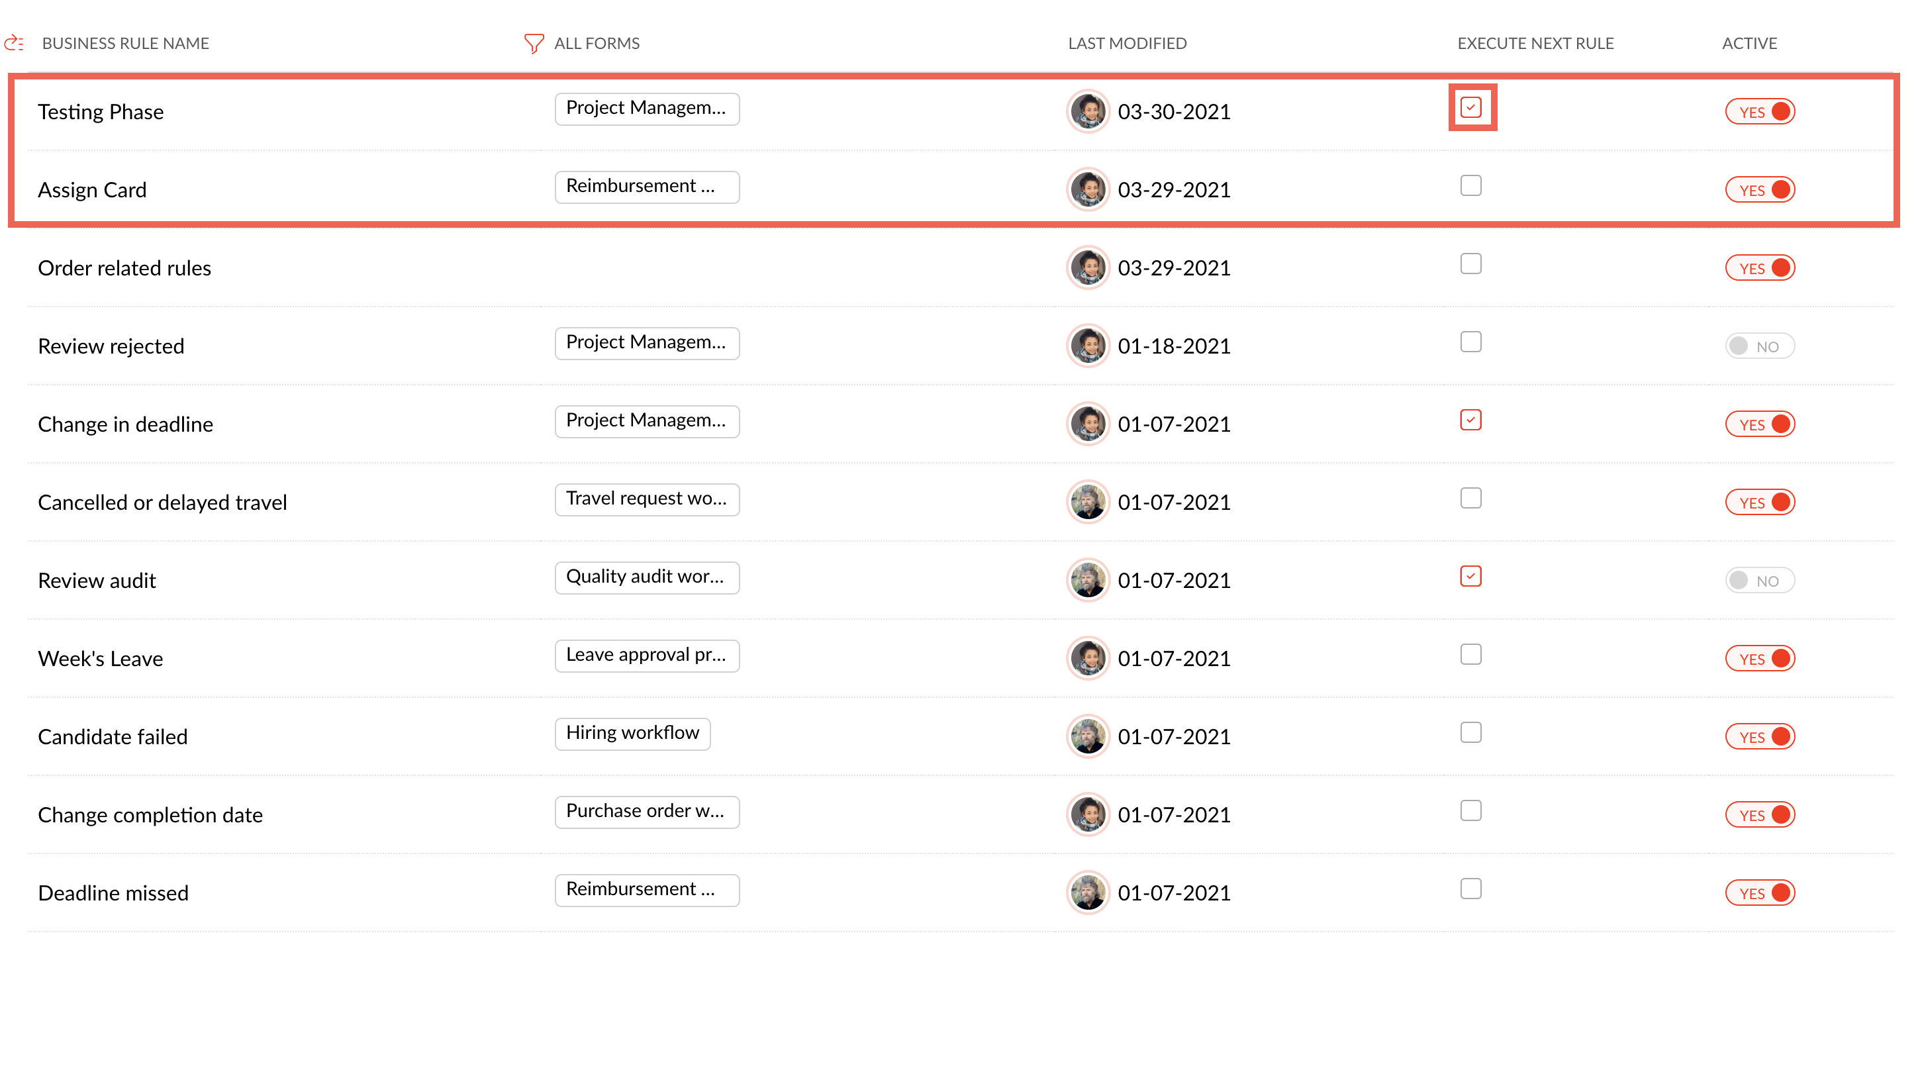Uncheck Execute Next Rule for Change in deadline
The image size is (1924, 1066).
[1470, 420]
